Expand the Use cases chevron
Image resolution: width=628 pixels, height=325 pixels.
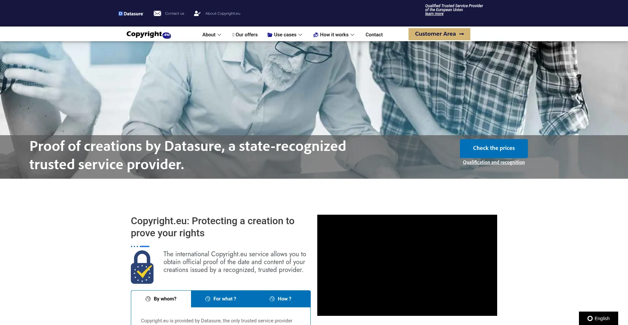click(x=300, y=35)
